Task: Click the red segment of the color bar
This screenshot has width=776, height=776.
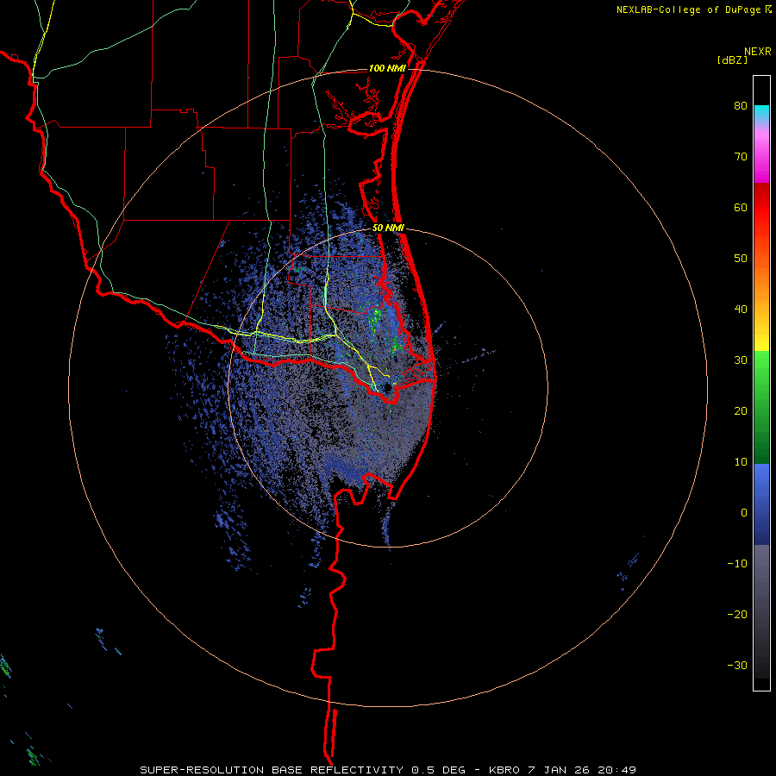Action: (x=761, y=208)
